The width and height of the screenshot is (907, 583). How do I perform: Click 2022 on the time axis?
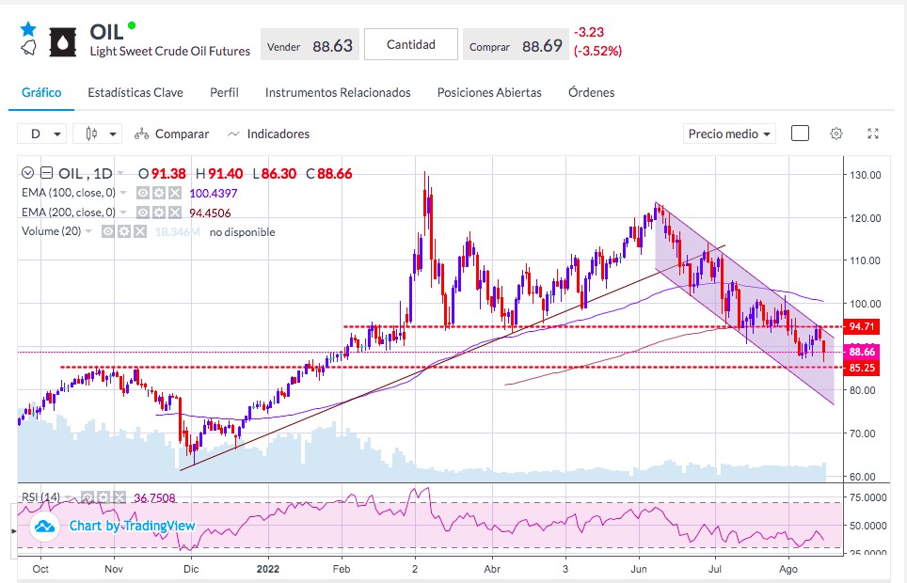click(268, 569)
